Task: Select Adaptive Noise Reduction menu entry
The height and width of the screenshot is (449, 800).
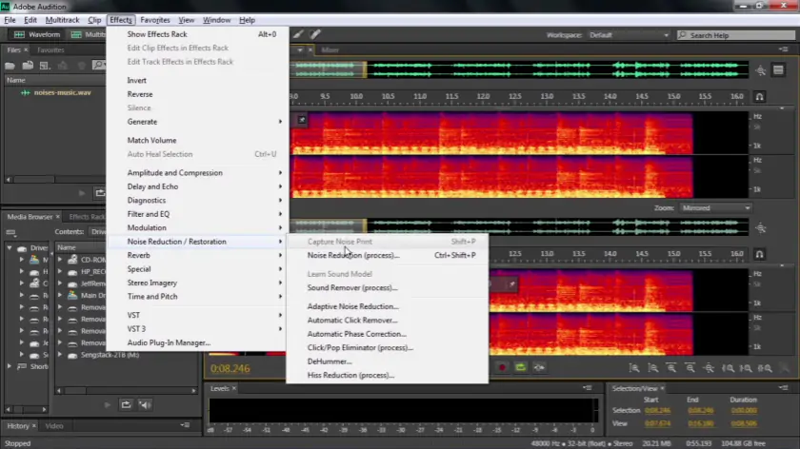Action: click(x=352, y=306)
